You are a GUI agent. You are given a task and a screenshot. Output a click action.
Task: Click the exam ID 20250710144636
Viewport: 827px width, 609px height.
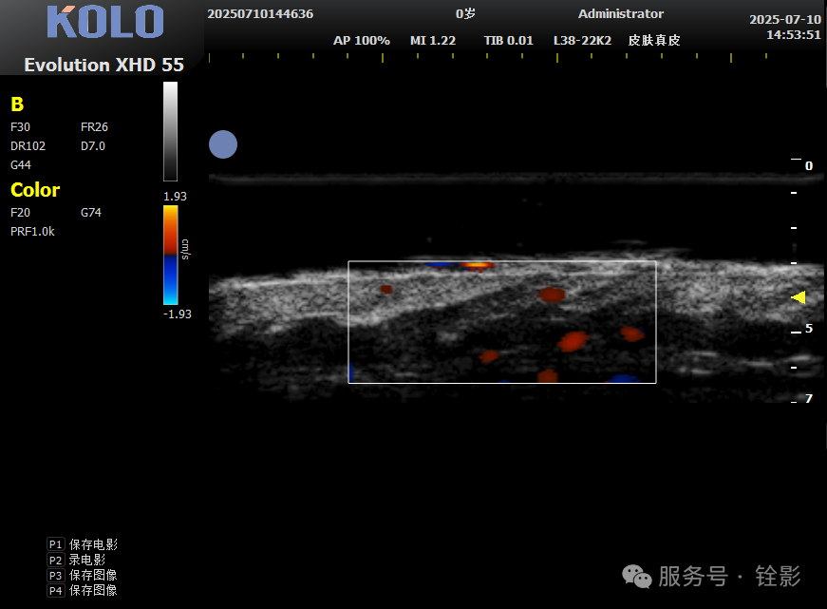click(260, 14)
